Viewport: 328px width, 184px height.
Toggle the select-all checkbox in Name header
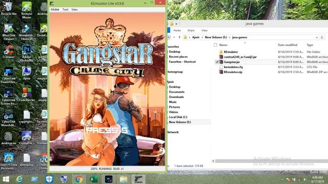pos(215,45)
